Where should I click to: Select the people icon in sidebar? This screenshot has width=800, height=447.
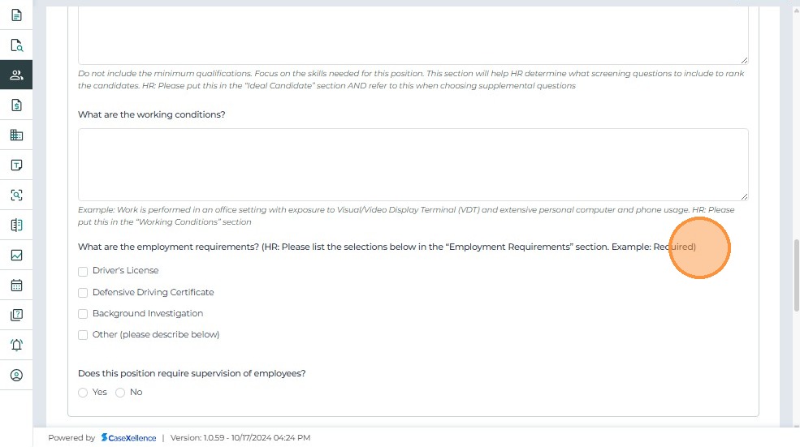[x=16, y=75]
